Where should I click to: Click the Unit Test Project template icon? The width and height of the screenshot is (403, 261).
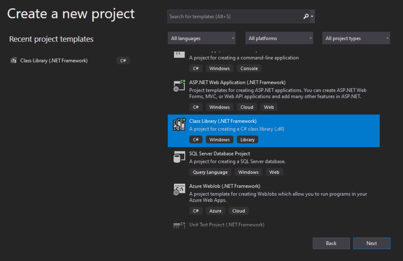[x=179, y=225]
